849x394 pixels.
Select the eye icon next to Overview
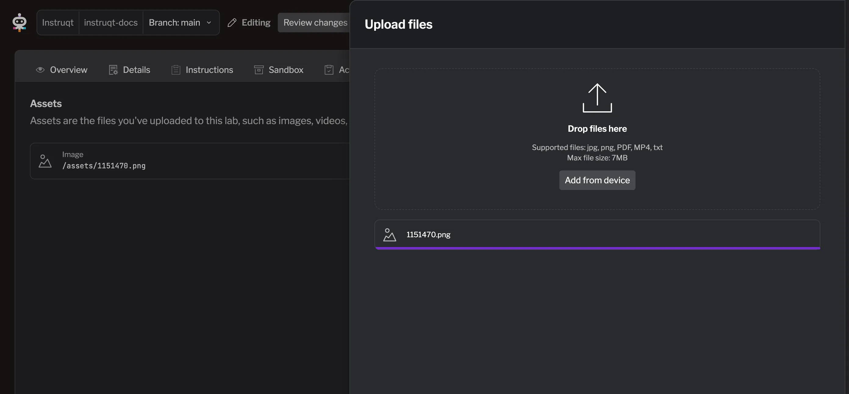tap(40, 70)
